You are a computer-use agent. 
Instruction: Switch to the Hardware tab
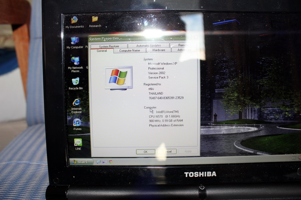click(159, 50)
